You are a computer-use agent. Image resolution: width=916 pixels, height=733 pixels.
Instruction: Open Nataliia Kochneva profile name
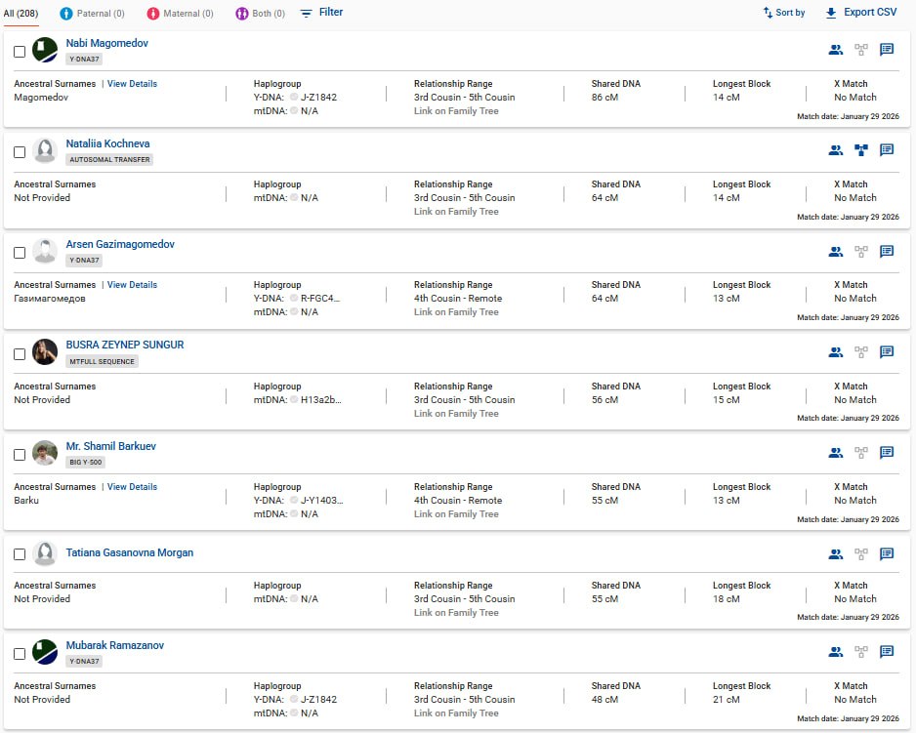pyautogui.click(x=107, y=143)
